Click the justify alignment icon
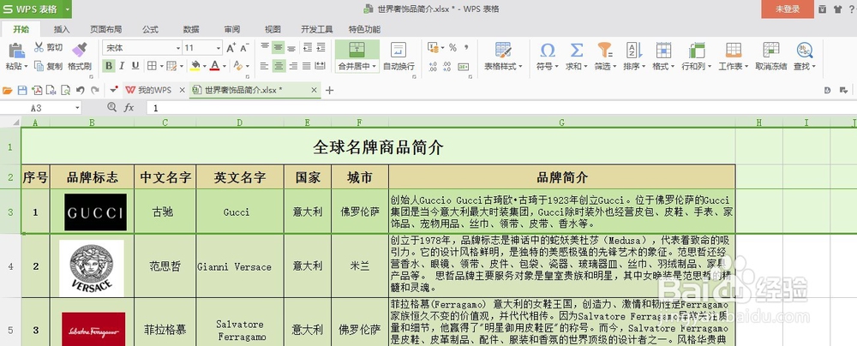The width and height of the screenshot is (857, 346). (x=307, y=66)
